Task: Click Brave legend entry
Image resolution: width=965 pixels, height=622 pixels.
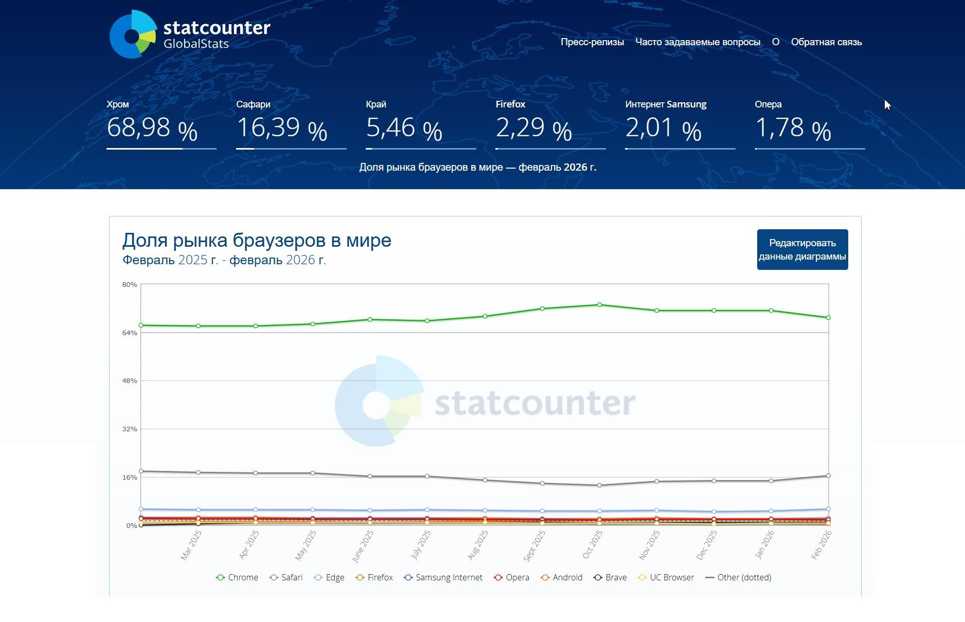Action: pyautogui.click(x=610, y=577)
